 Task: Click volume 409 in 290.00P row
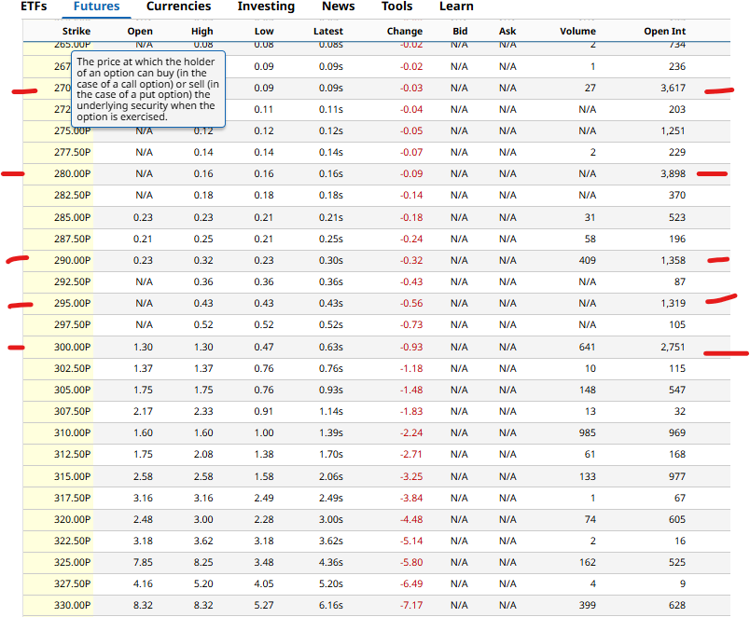pyautogui.click(x=588, y=260)
